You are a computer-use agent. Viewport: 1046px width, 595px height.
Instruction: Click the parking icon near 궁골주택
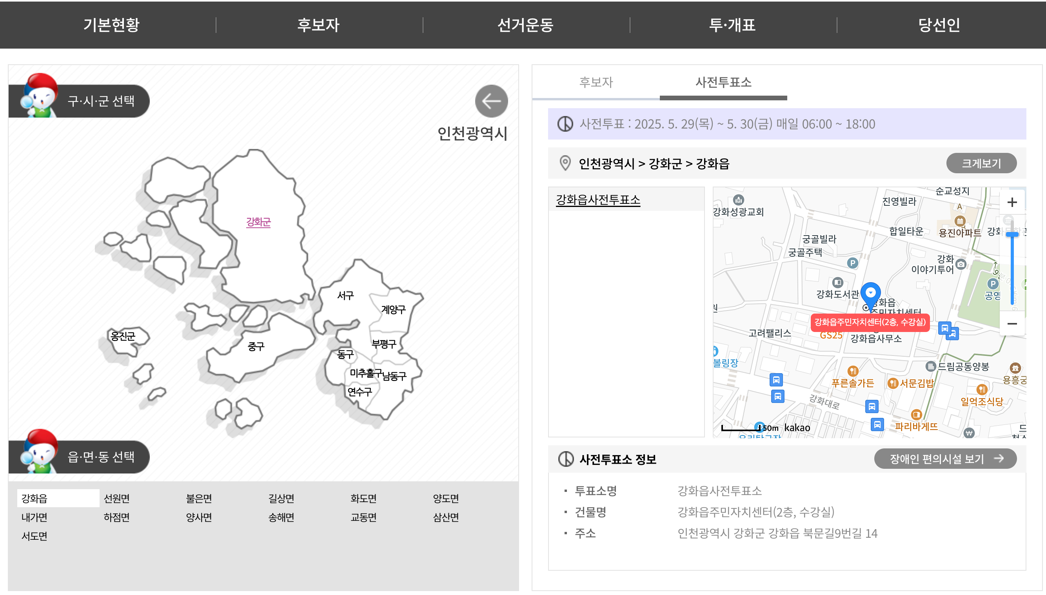852,263
